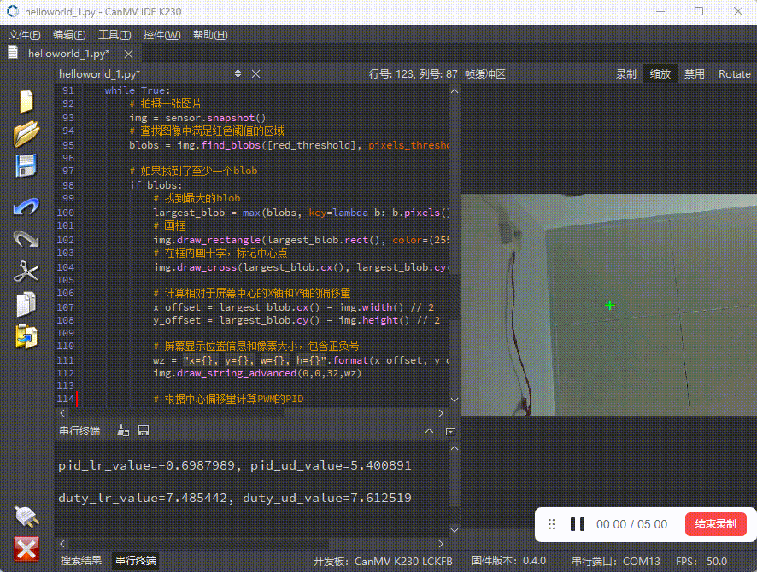Image resolution: width=757 pixels, height=572 pixels.
Task: Click the 串行端口: COM13 status entry
Action: pyautogui.click(x=615, y=562)
